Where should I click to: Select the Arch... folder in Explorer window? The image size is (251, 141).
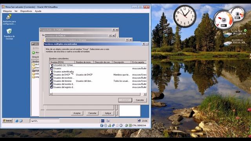(35, 64)
